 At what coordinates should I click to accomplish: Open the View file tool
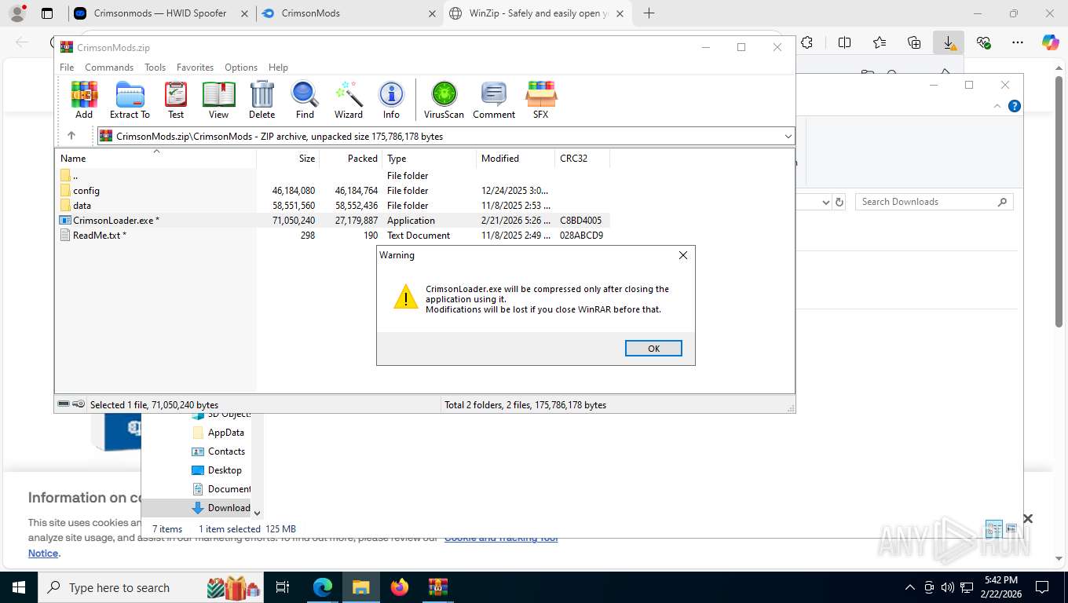pyautogui.click(x=218, y=100)
